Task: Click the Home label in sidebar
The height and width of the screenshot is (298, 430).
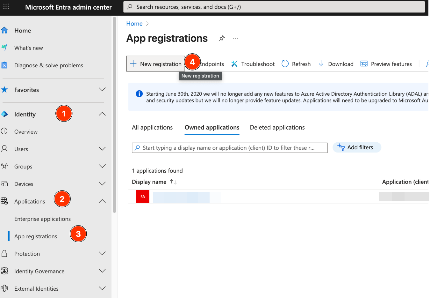Action: point(23,31)
